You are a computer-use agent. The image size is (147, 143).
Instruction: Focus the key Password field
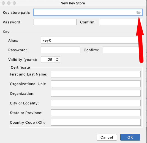60,50
